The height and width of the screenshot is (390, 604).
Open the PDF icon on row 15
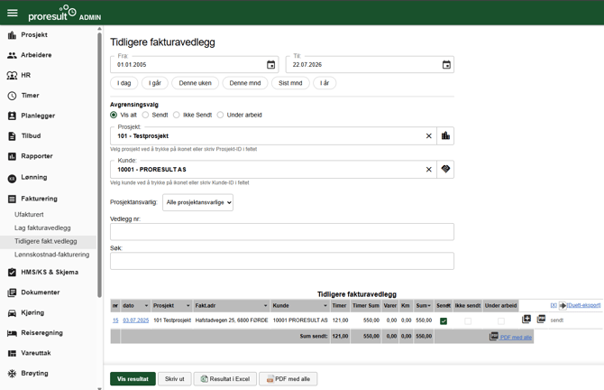click(x=541, y=319)
